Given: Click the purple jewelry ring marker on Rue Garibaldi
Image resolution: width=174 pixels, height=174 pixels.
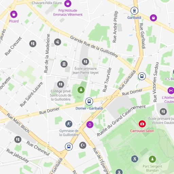Looking at the screenshot, I should (x=90, y=124).
